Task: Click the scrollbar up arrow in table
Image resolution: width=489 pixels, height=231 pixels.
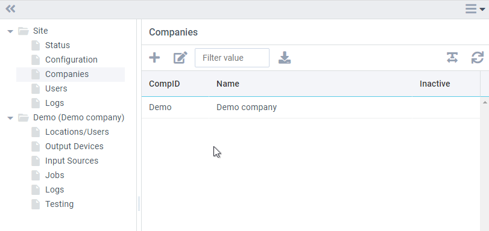Action: [485, 102]
